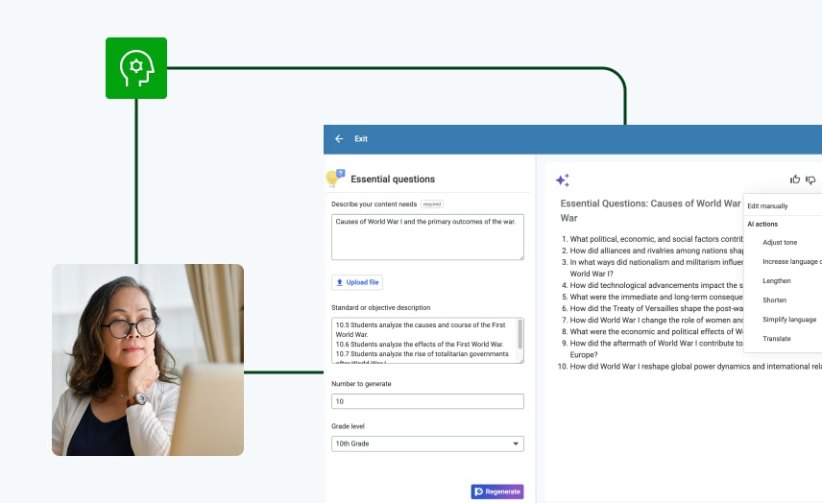822x503 pixels.
Task: Click the 'AI actions' section label
Action: pos(762,224)
